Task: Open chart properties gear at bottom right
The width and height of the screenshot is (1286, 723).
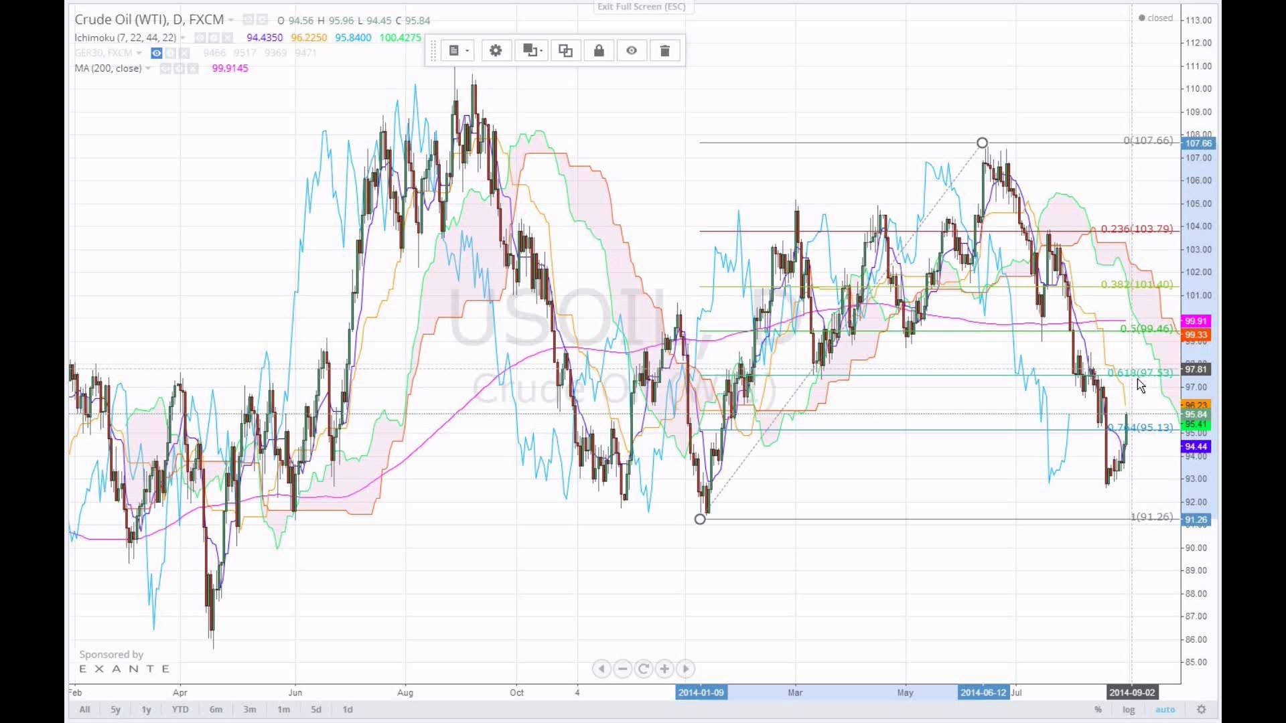Action: tap(1202, 710)
